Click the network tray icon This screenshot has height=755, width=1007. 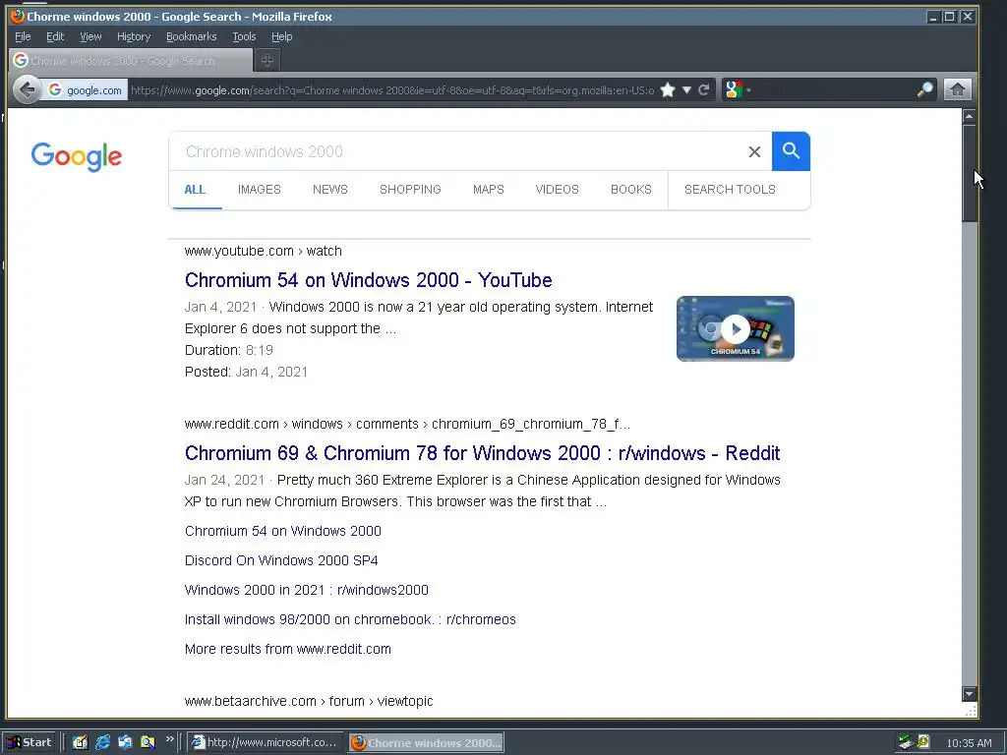click(906, 742)
